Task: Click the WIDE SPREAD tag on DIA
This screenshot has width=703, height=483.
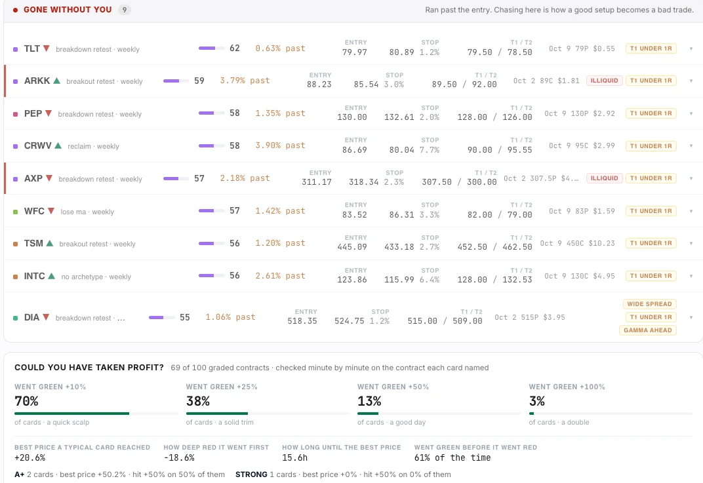Action: click(649, 304)
